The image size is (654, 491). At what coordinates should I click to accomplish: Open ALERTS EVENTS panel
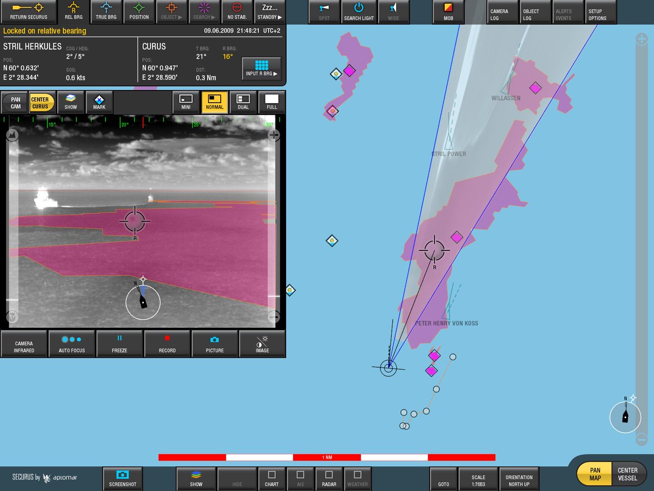pos(568,11)
